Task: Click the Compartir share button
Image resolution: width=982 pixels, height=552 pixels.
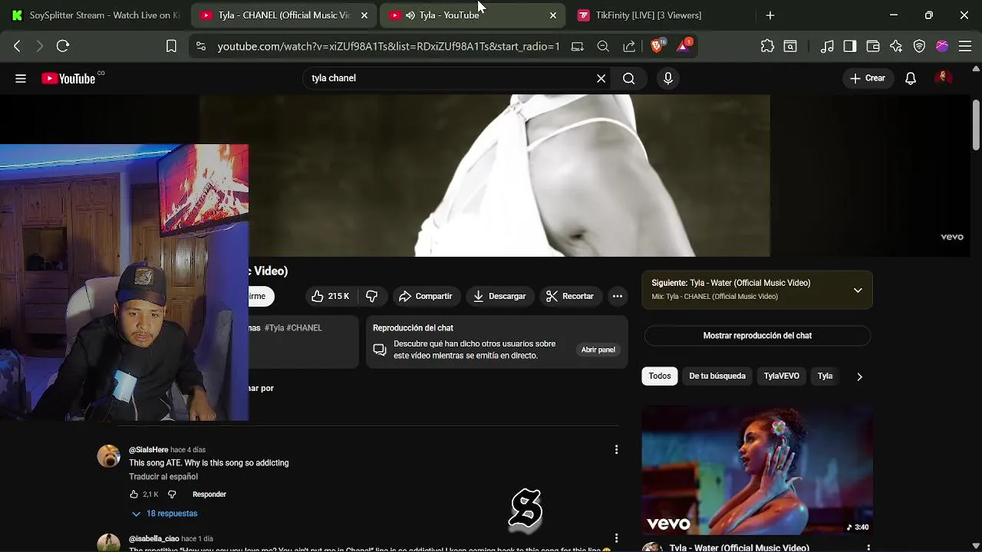Action: 426,296
